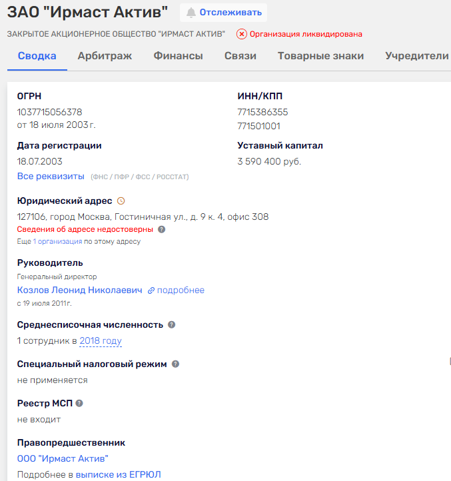Click КПП value 771501001
451x481 pixels.
pyautogui.click(x=258, y=127)
